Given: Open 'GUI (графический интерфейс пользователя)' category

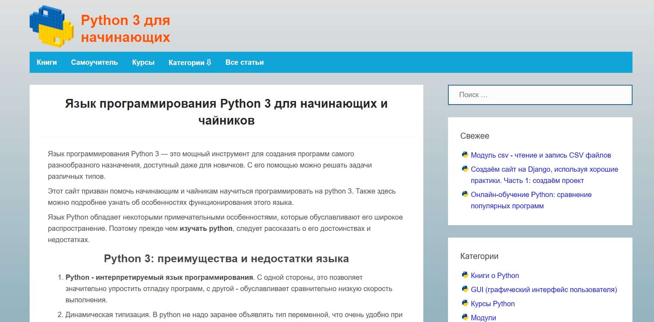Looking at the screenshot, I should pyautogui.click(x=544, y=290).
